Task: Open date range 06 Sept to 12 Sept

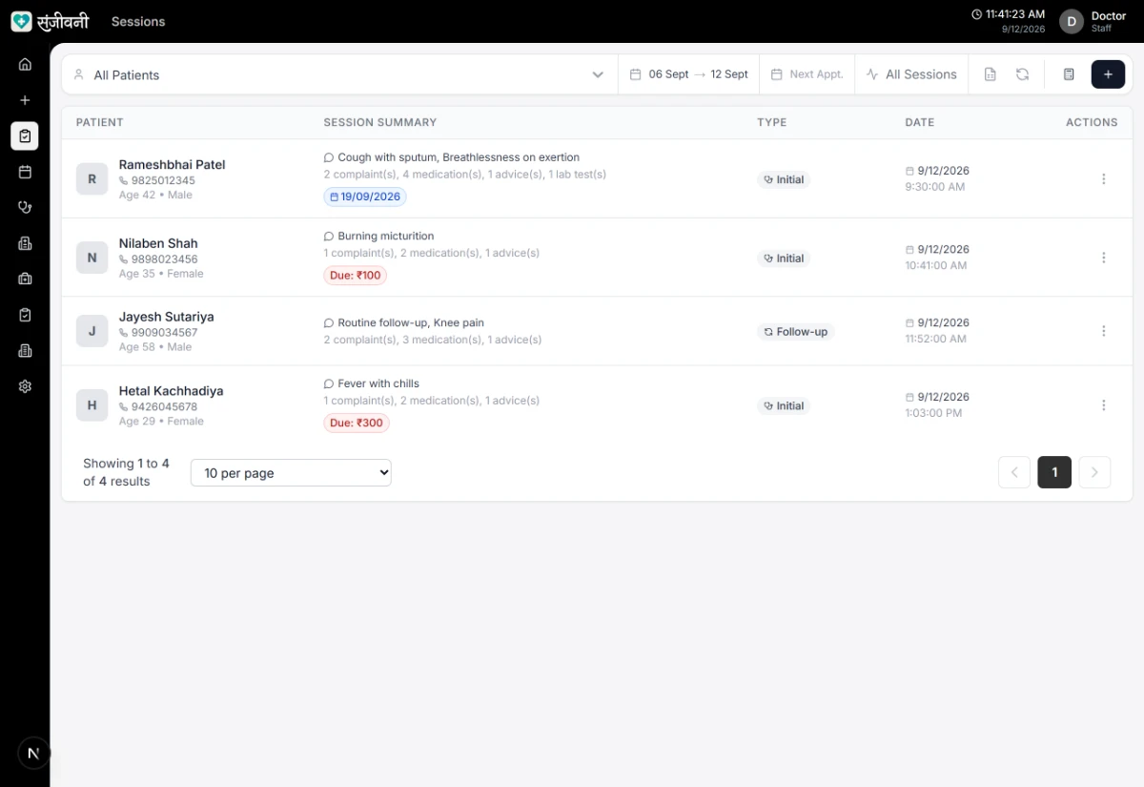Action: click(688, 74)
